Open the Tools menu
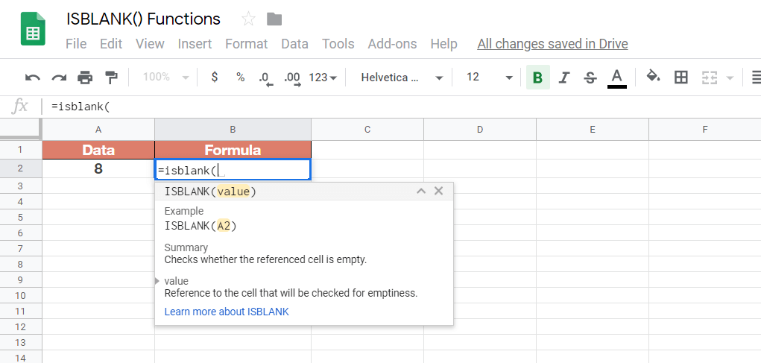761x363 pixels. (x=338, y=44)
